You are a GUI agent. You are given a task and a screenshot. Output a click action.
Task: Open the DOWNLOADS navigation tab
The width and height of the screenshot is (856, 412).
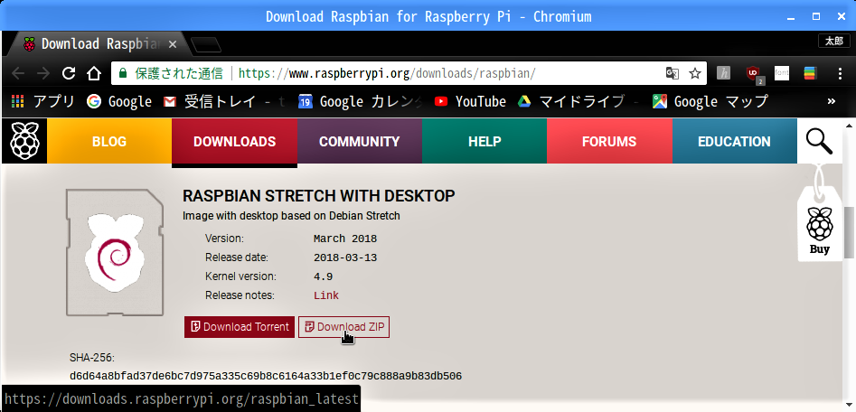point(234,141)
